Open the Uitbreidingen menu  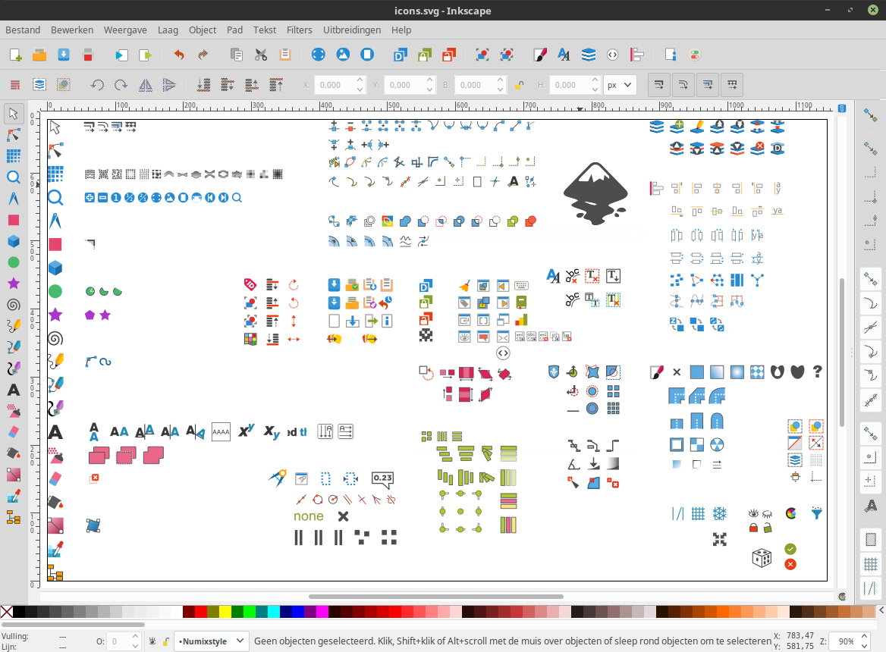[351, 30]
